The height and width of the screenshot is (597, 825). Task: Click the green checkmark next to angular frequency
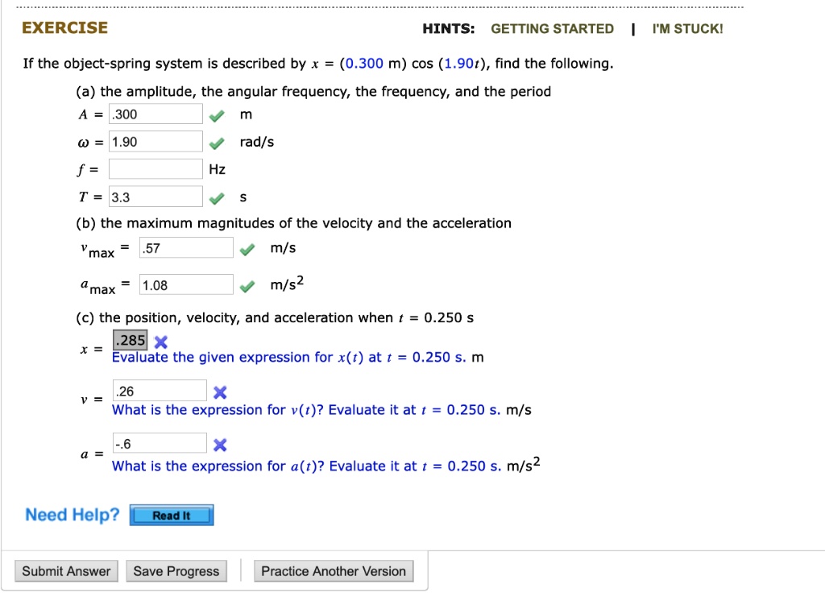[216, 141]
